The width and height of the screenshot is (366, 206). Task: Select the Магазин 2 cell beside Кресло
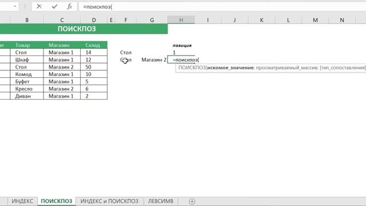pyautogui.click(x=62, y=89)
